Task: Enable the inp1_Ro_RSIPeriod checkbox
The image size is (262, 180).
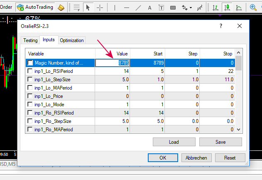Action: [30, 112]
